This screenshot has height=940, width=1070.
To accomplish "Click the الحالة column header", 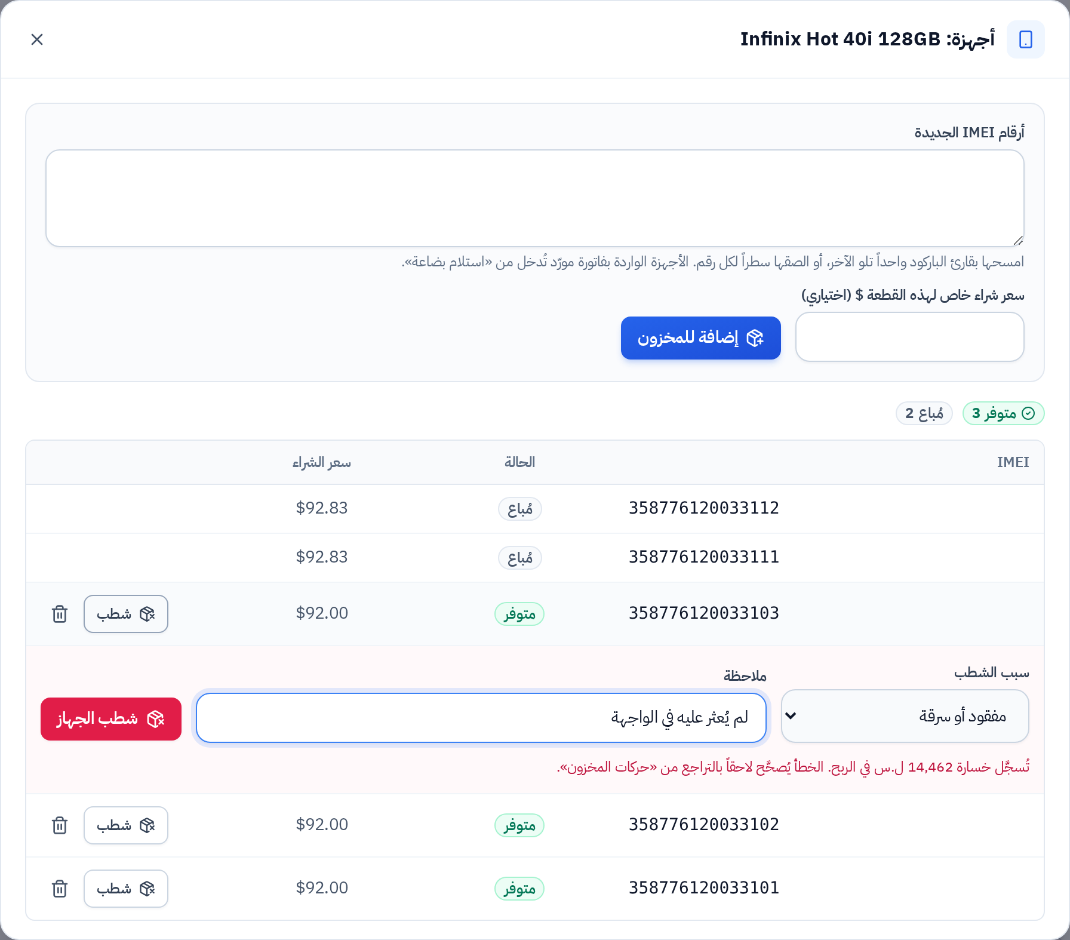I will pyautogui.click(x=520, y=462).
